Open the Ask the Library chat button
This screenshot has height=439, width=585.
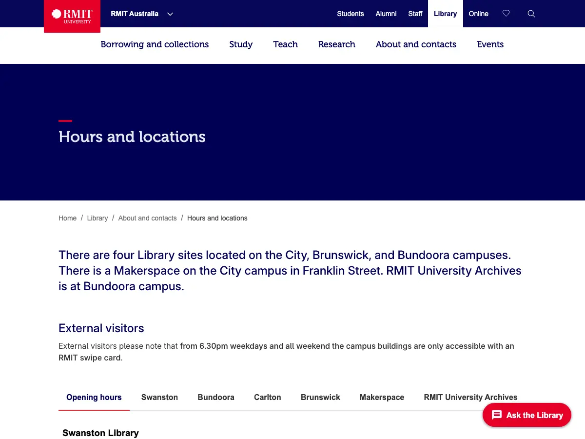pos(527,415)
